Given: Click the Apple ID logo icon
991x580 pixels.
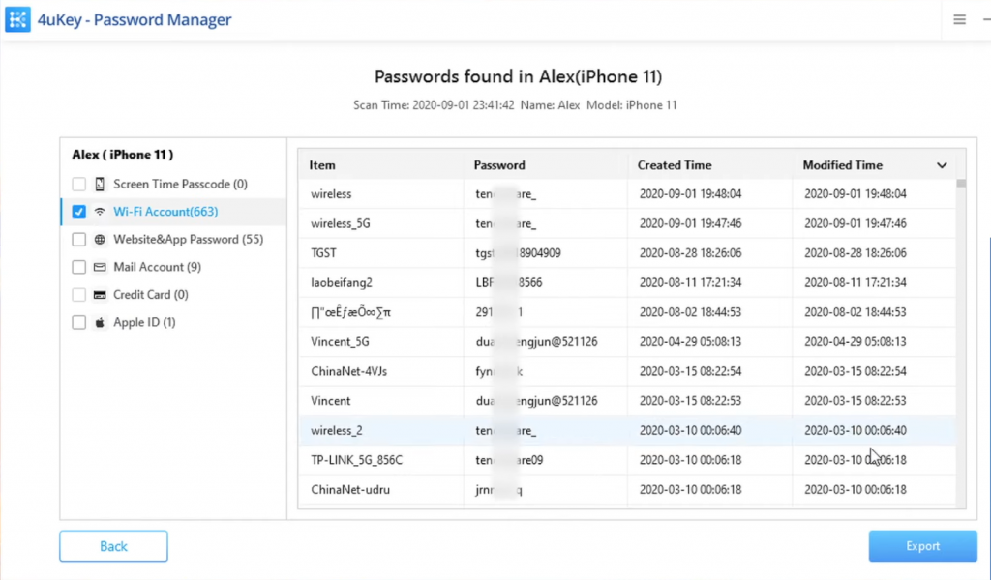Looking at the screenshot, I should pyautogui.click(x=100, y=323).
